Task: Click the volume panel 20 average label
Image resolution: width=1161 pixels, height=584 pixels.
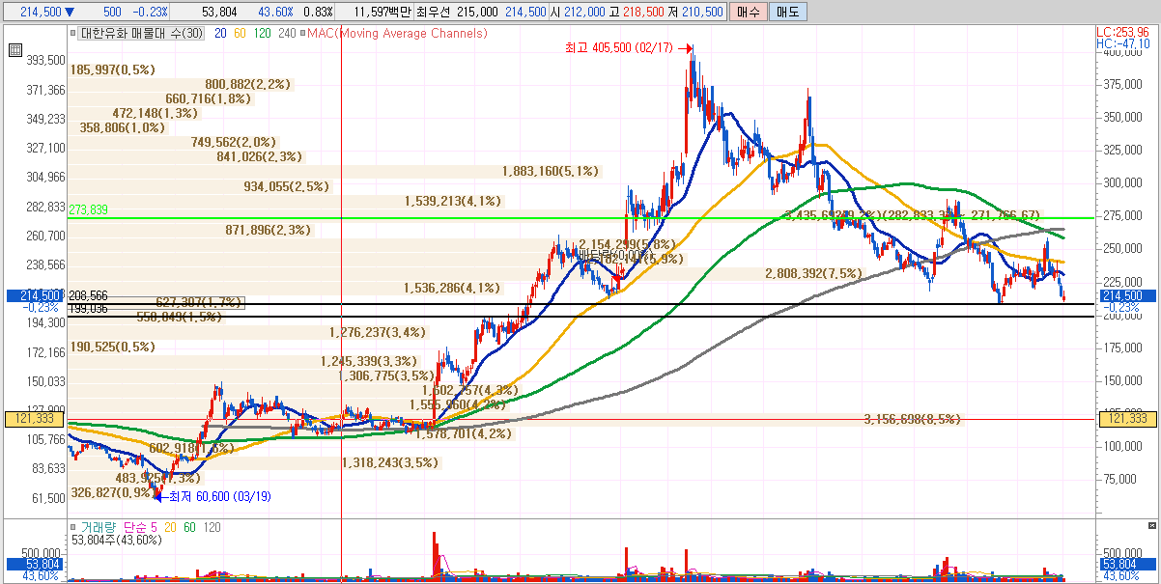Action: pos(171,527)
